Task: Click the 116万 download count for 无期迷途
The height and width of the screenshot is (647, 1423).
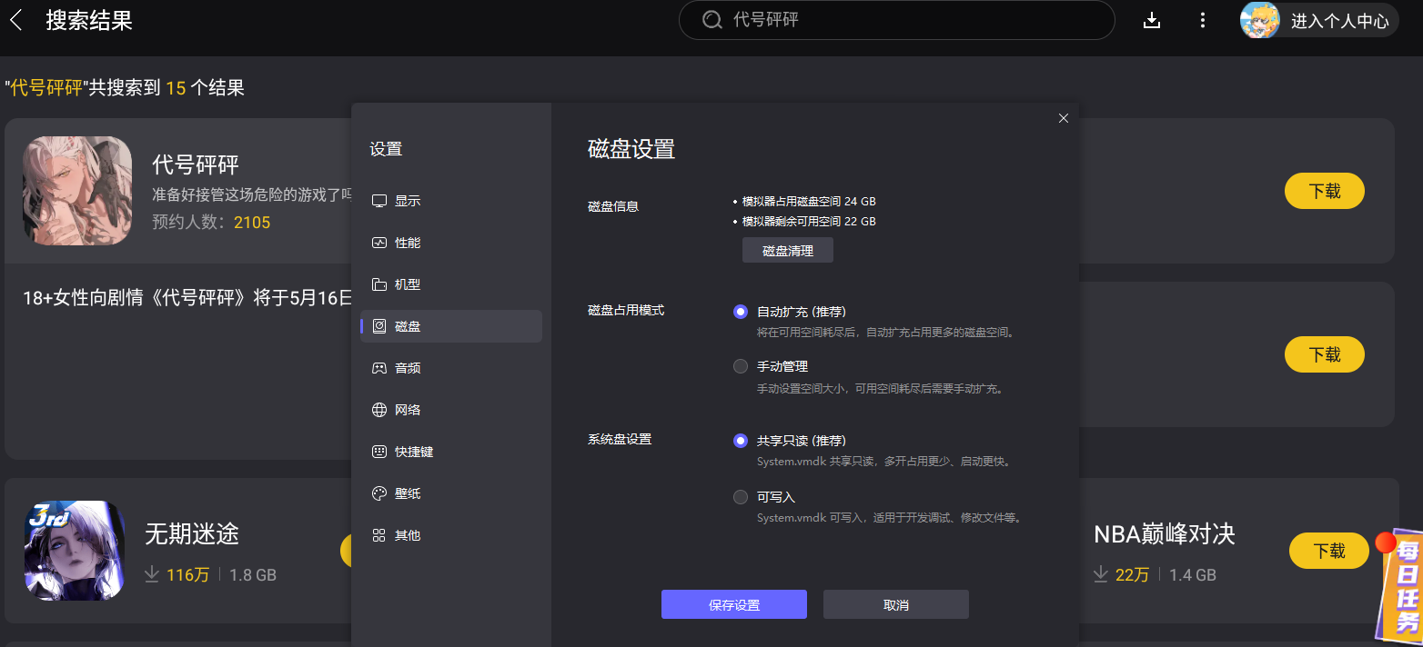Action: point(188,575)
